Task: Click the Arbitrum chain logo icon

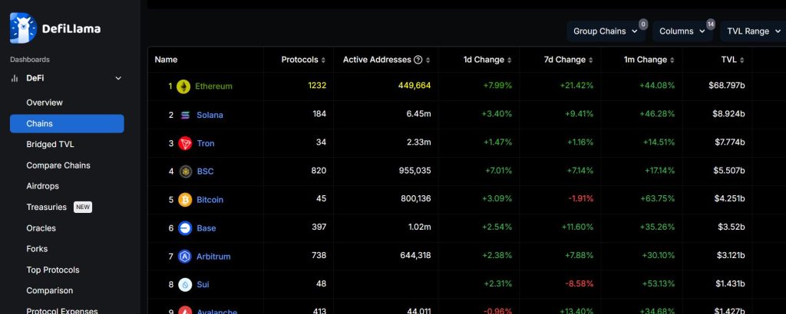Action: (x=184, y=257)
